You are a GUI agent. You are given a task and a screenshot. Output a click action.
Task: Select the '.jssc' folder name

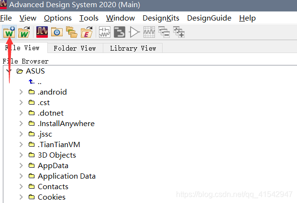[x=45, y=134]
